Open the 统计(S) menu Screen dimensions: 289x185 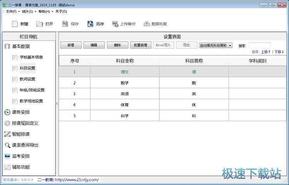[27, 12]
